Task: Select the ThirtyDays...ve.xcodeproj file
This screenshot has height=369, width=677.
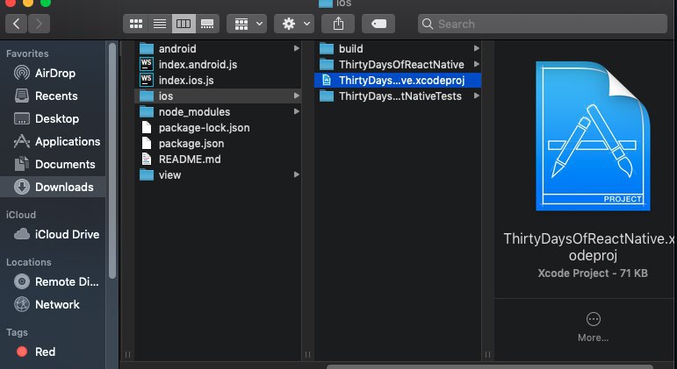Action: (x=398, y=80)
